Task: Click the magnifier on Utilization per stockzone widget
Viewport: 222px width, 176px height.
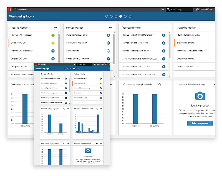Action: point(97,109)
